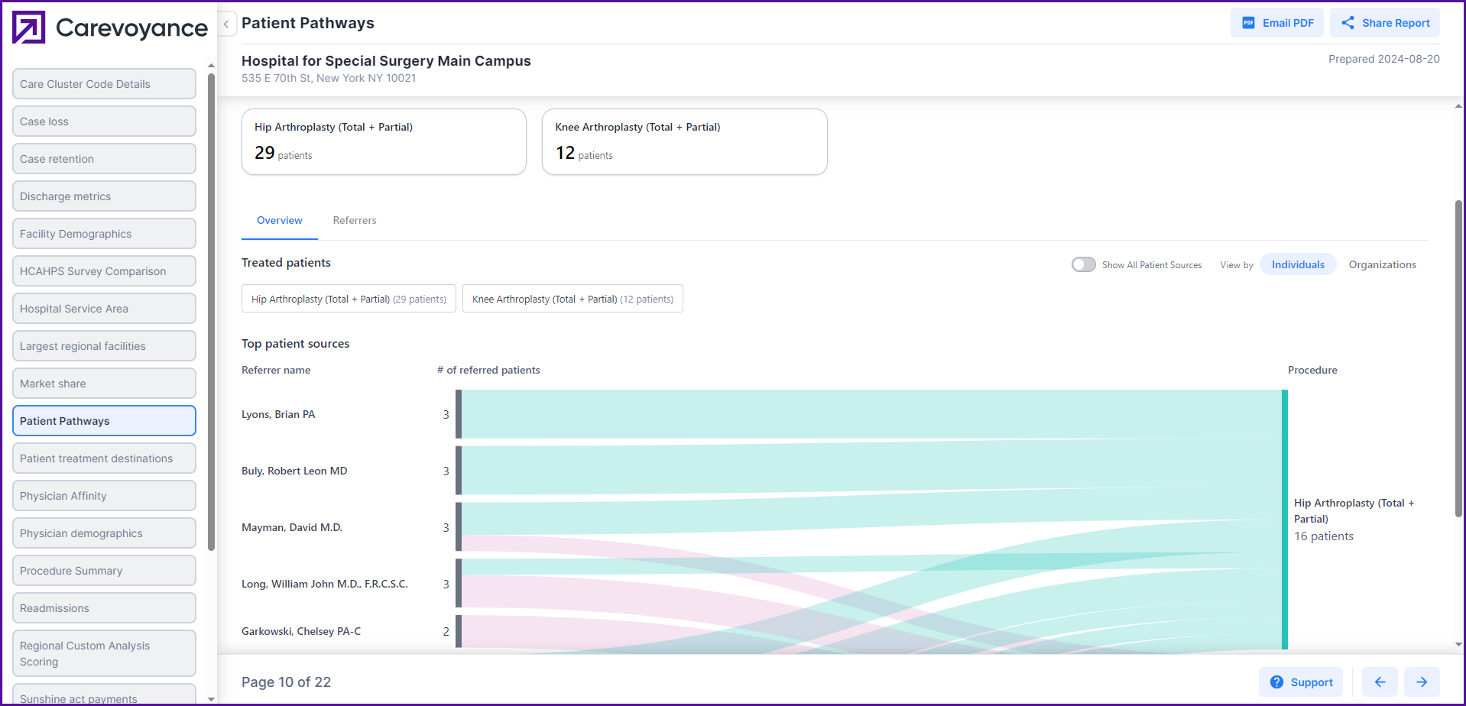1466x706 pixels.
Task: Toggle Show All Patient Sources switch
Action: (x=1083, y=264)
